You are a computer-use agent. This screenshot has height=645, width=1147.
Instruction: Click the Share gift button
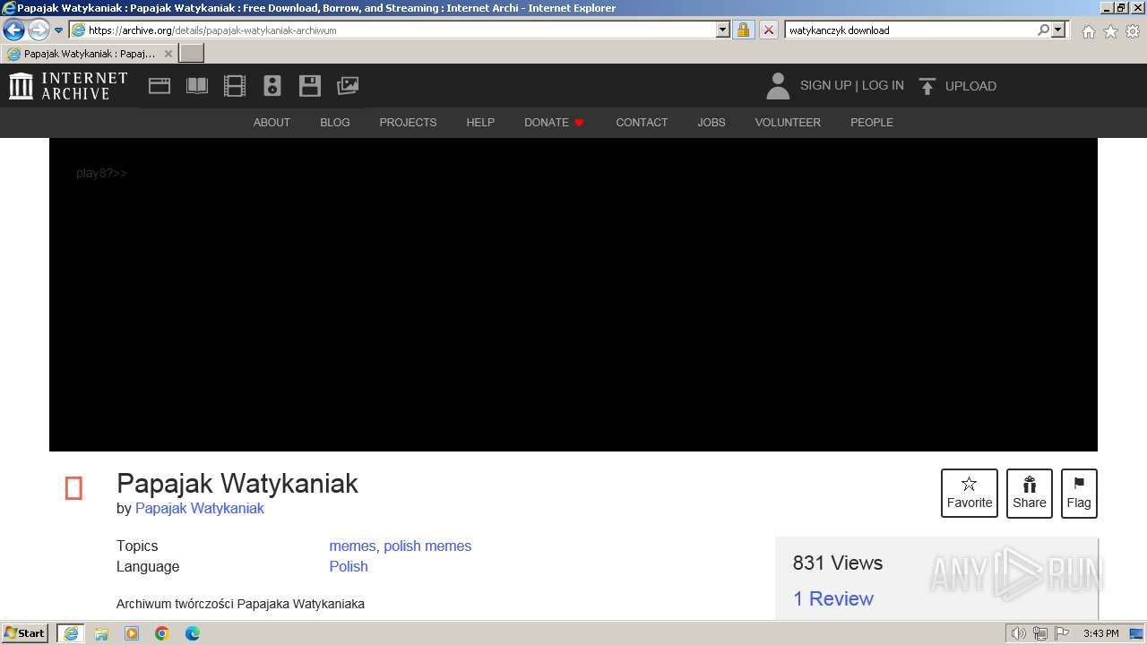1030,494
